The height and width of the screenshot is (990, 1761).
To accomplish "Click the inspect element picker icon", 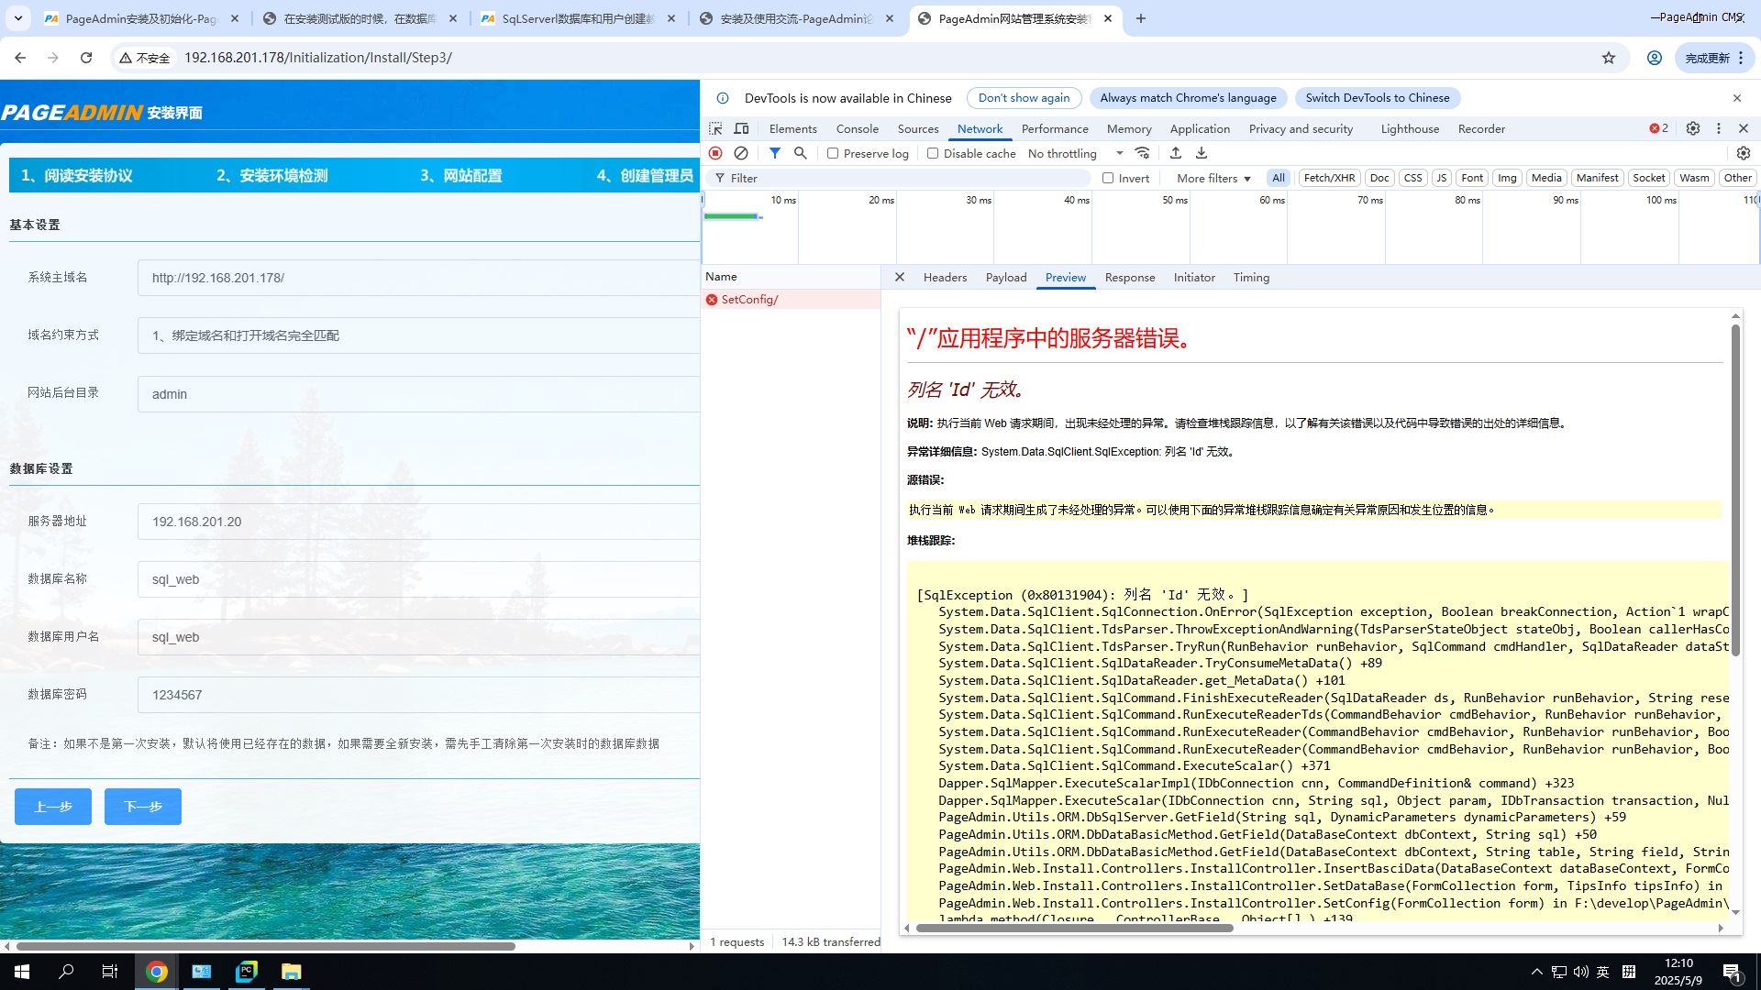I will [x=715, y=128].
